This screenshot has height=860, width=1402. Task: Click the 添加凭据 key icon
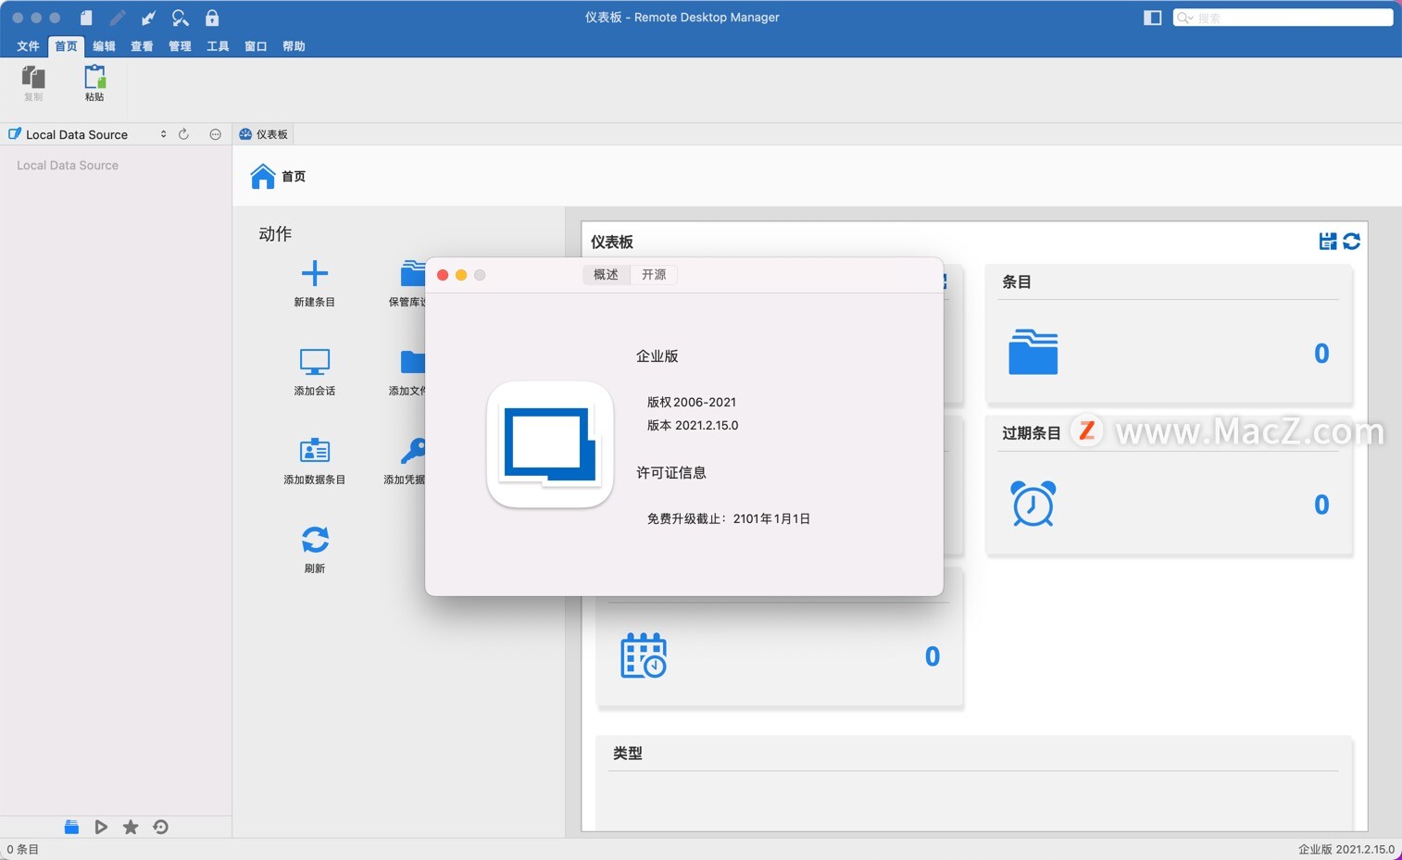[x=413, y=451]
